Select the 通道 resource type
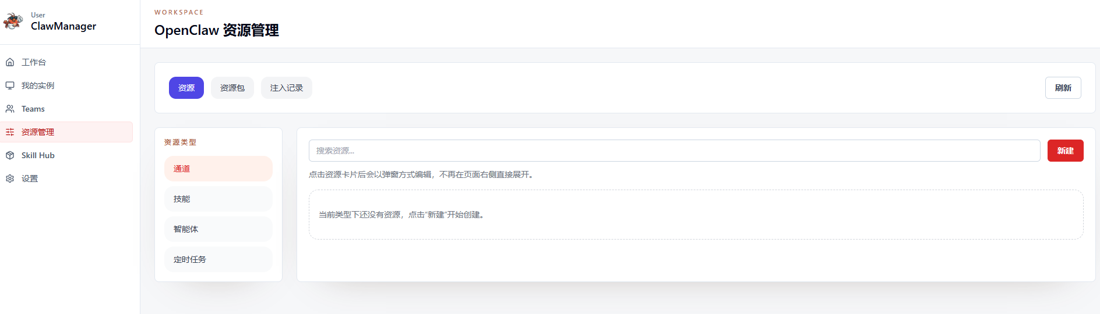The image size is (1100, 314). 218,169
